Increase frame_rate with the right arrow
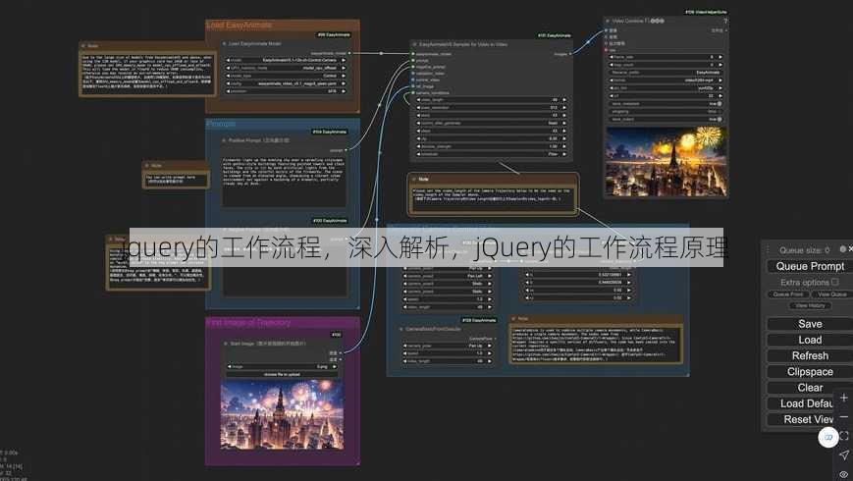853x481 pixels. [720, 57]
